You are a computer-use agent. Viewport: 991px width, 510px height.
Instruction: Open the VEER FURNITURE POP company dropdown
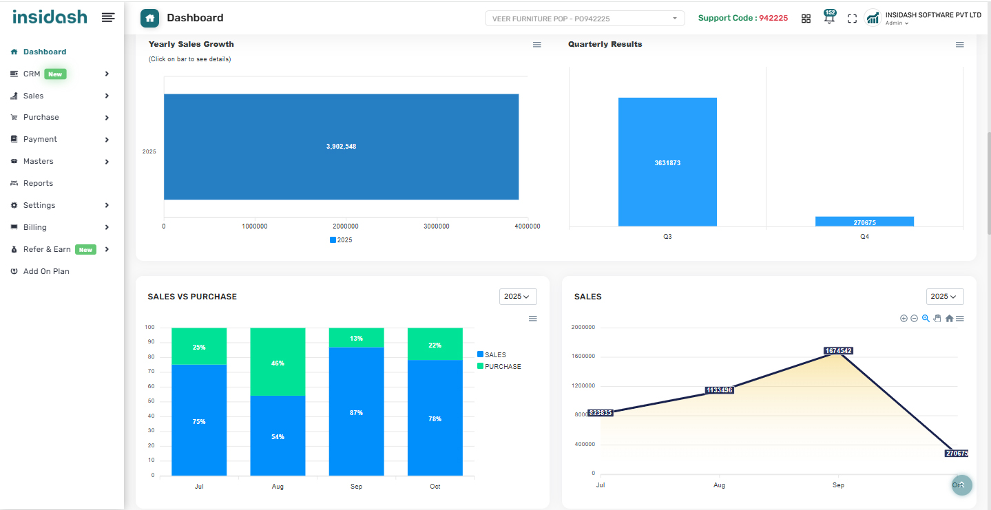[x=585, y=19]
